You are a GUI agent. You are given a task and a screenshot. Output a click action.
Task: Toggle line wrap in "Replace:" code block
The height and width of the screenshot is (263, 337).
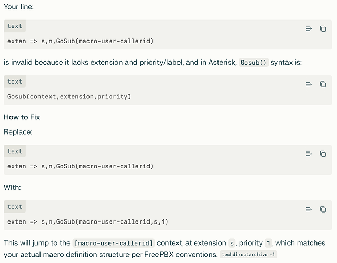(x=309, y=154)
